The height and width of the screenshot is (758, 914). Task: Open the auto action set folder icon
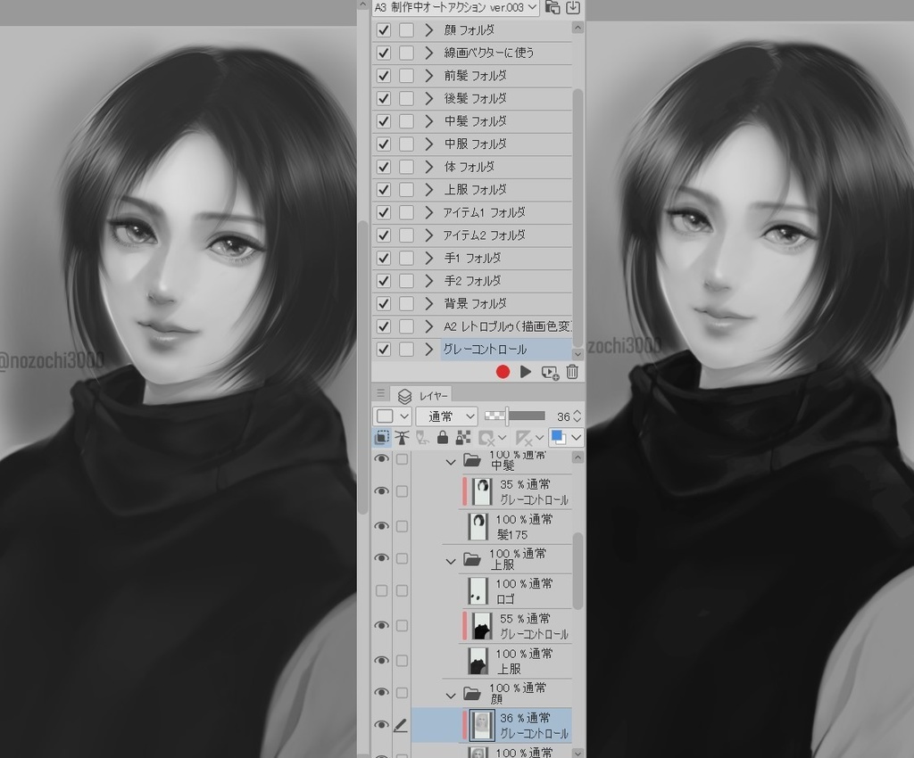tap(552, 7)
